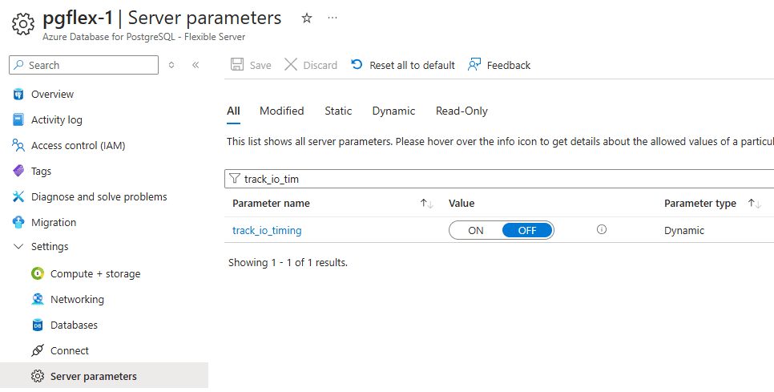Image resolution: width=774 pixels, height=392 pixels.
Task: Open Diagnose and solve problems
Action: coord(99,197)
